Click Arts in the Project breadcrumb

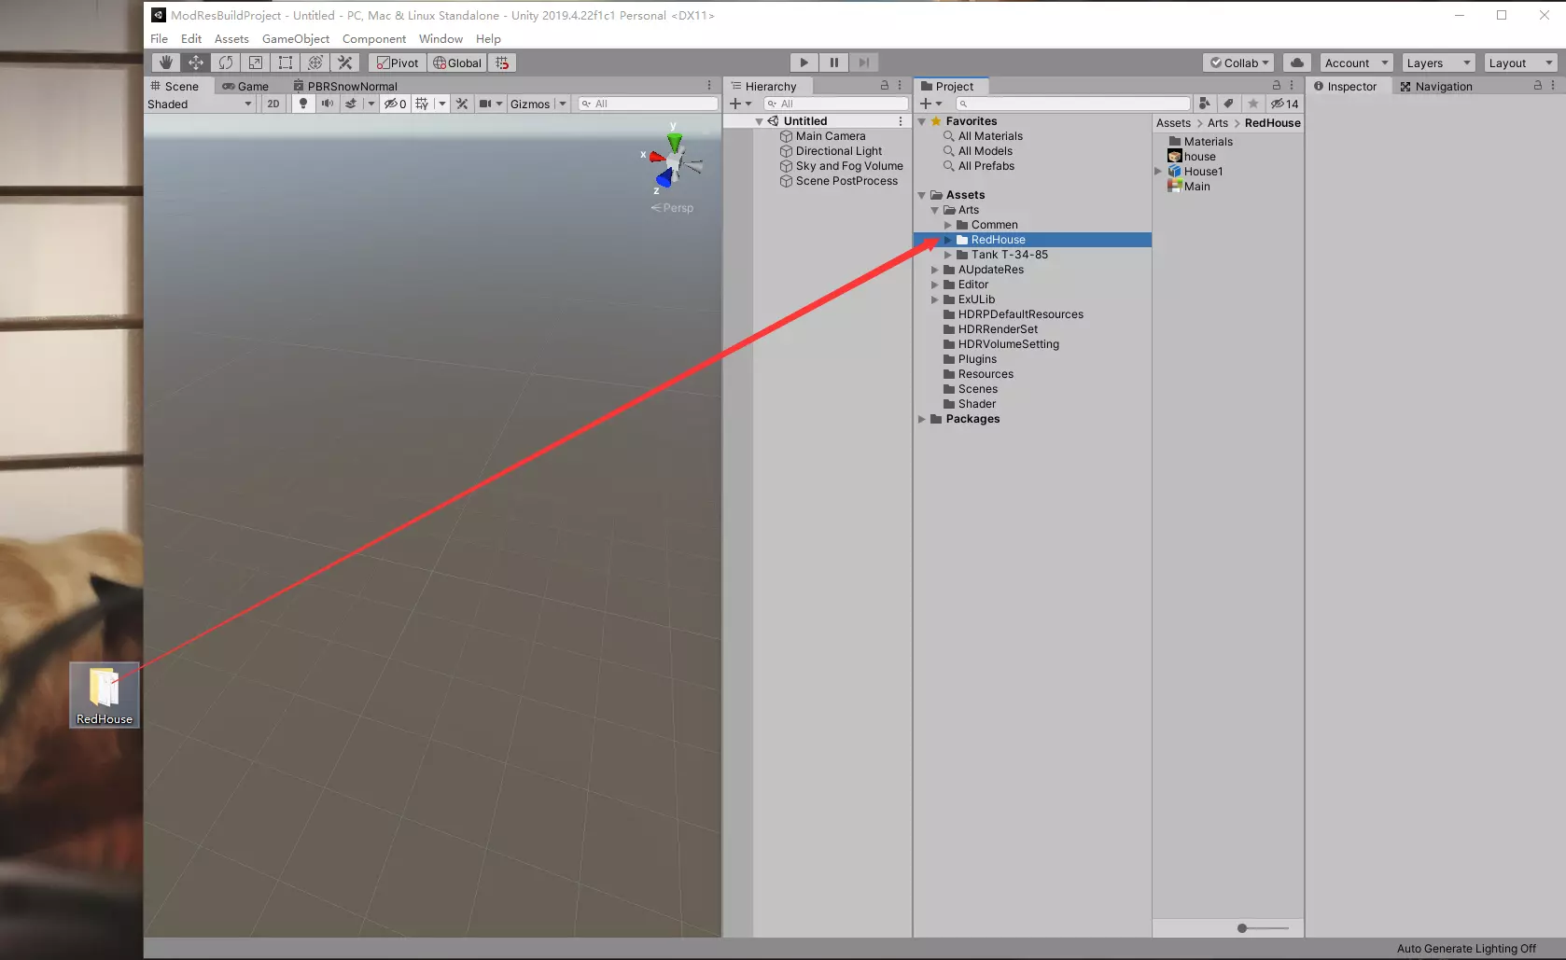1218,123
